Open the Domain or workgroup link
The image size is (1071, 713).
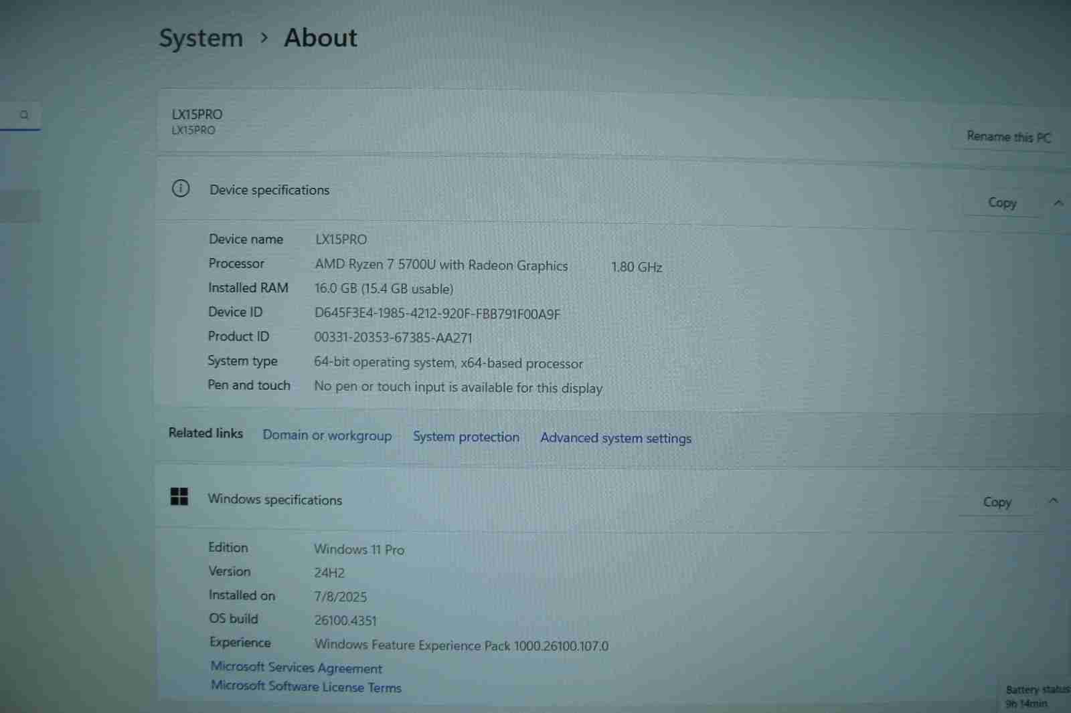click(327, 435)
